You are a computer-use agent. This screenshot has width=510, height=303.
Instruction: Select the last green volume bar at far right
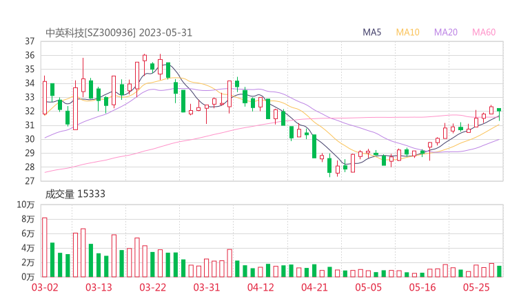click(499, 271)
